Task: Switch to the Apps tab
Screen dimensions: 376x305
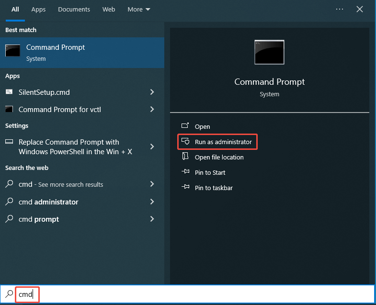Action: [x=38, y=10]
